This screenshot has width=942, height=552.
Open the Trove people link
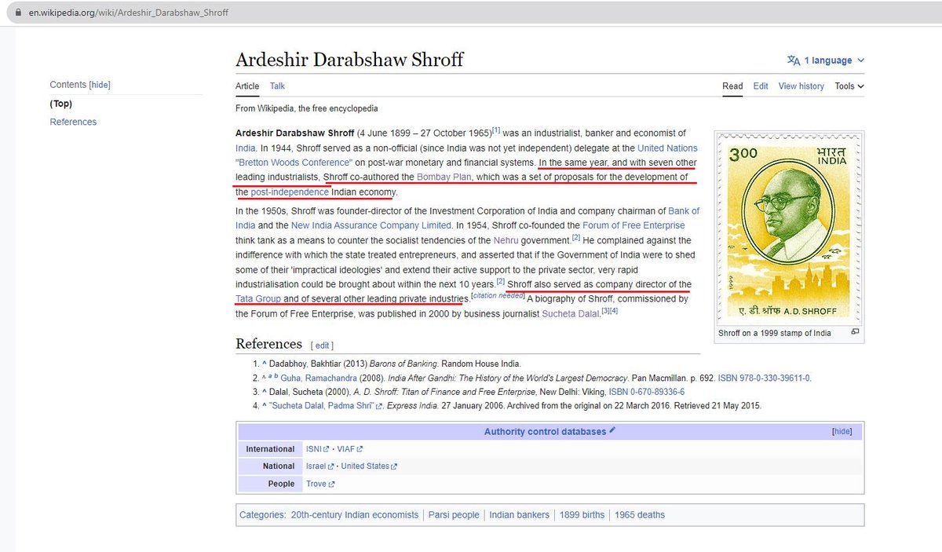[x=320, y=484]
